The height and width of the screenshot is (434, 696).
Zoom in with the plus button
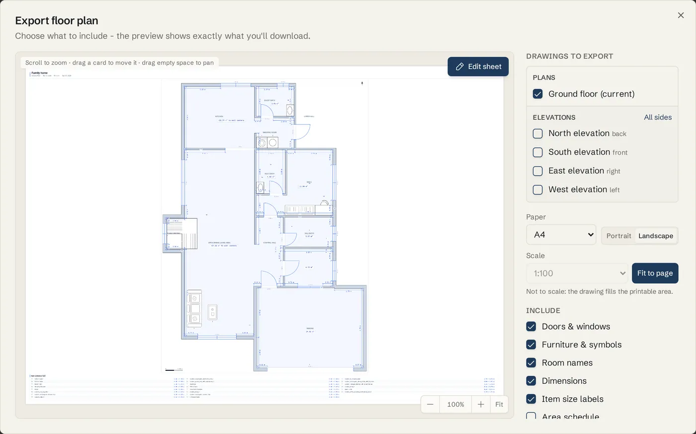tap(481, 405)
